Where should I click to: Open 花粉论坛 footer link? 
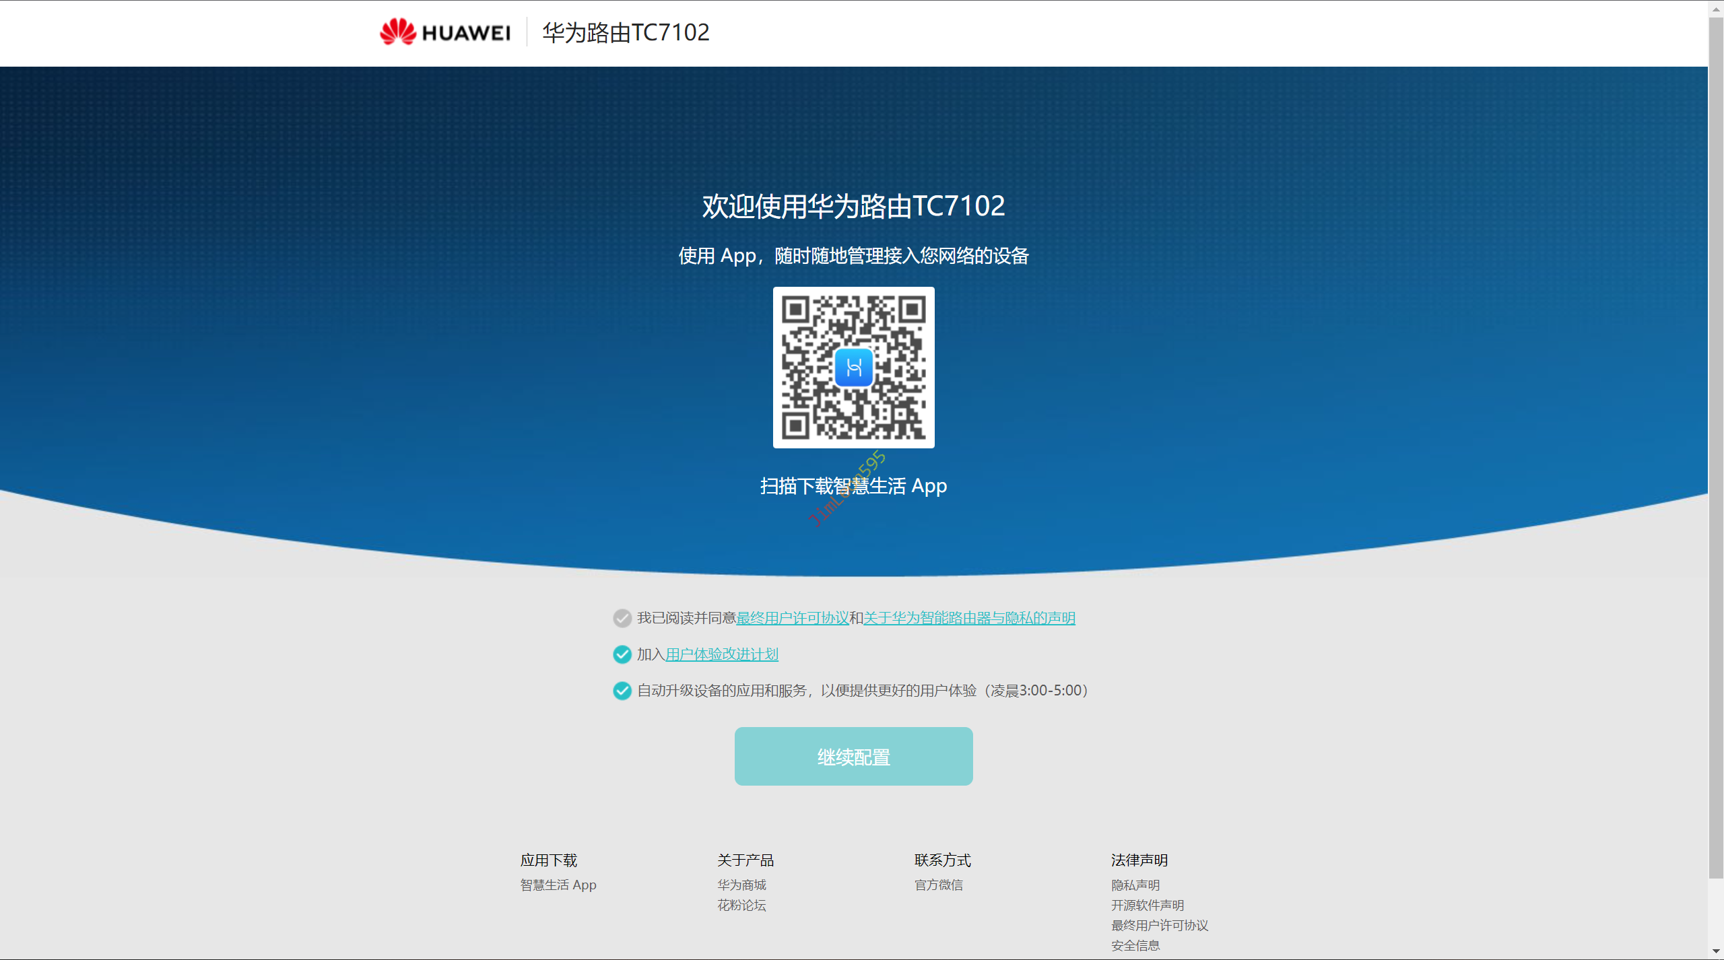(741, 905)
